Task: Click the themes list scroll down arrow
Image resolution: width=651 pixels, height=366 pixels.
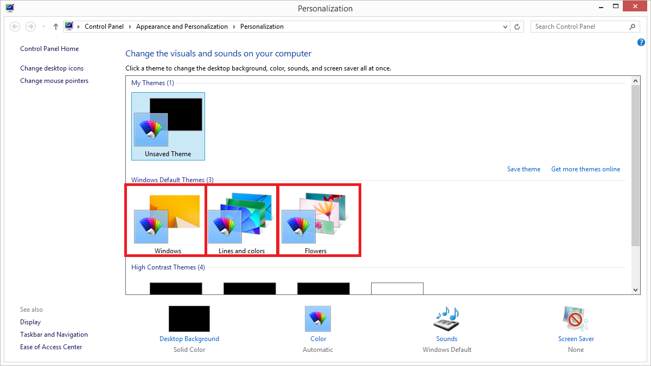Action: pos(636,290)
